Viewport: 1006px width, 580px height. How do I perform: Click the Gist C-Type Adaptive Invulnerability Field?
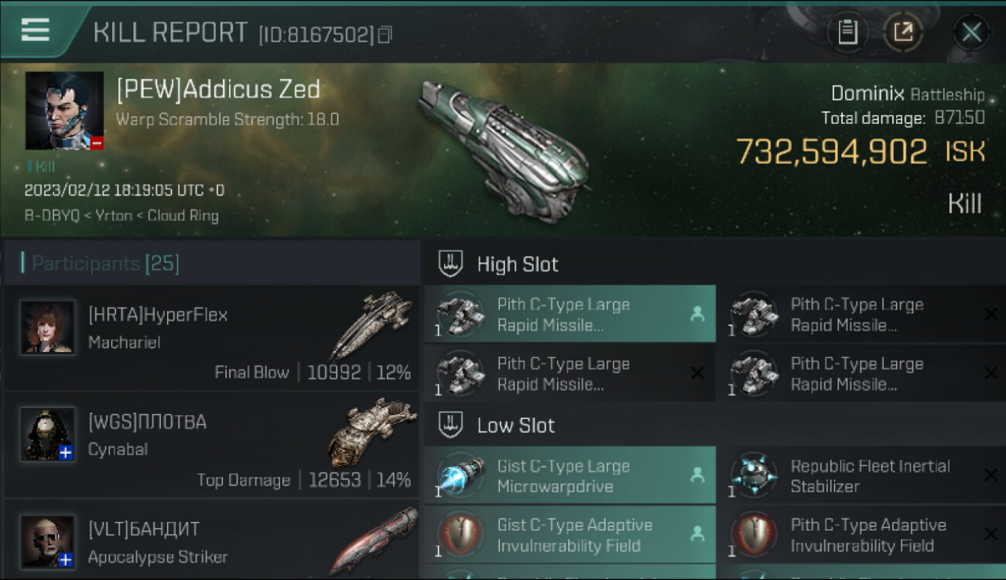(569, 535)
